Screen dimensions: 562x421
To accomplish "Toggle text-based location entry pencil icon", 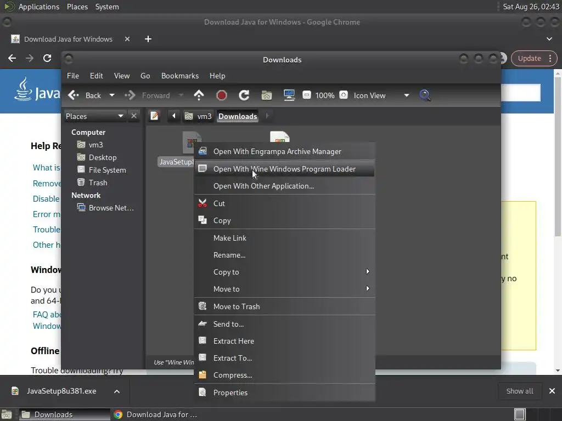I will pyautogui.click(x=154, y=116).
